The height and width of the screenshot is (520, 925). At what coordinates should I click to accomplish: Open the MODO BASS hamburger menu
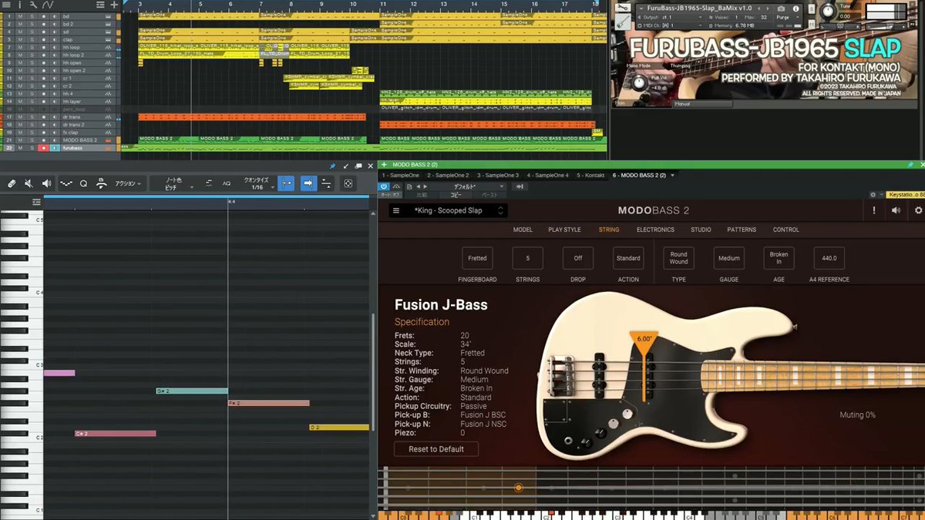[x=396, y=210]
